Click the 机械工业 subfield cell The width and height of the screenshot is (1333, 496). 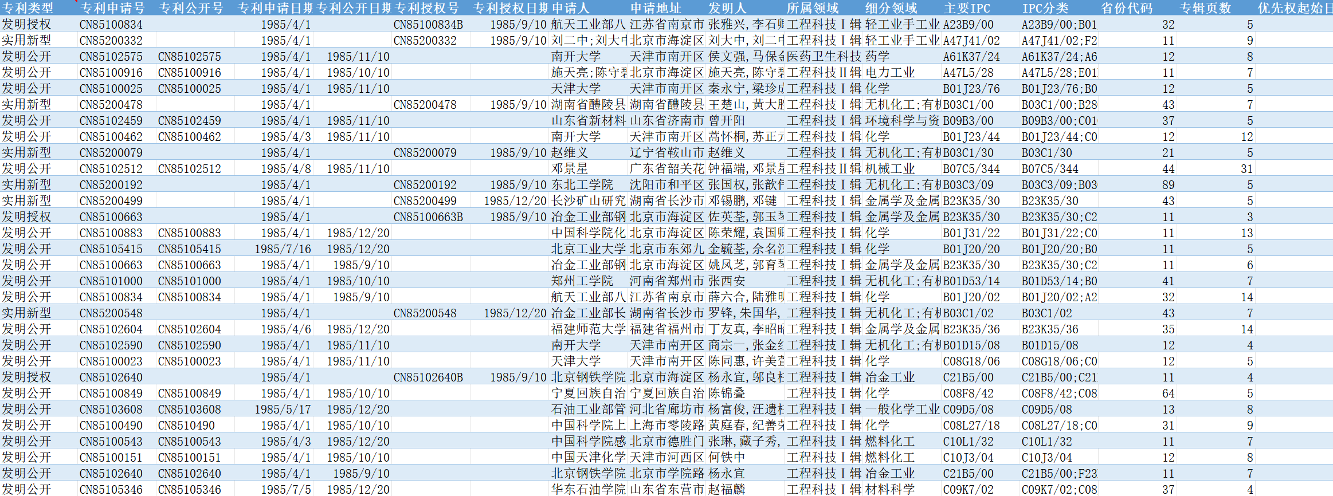(x=890, y=169)
